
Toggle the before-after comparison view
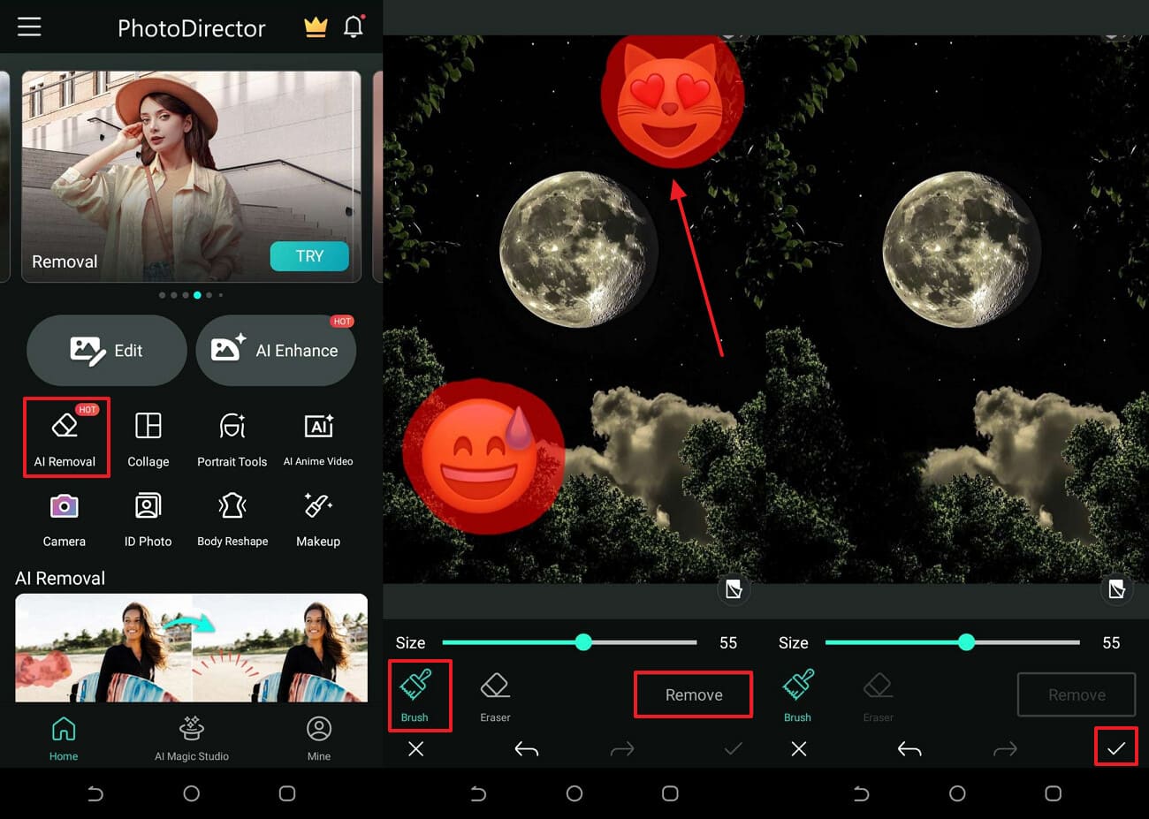pyautogui.click(x=734, y=589)
